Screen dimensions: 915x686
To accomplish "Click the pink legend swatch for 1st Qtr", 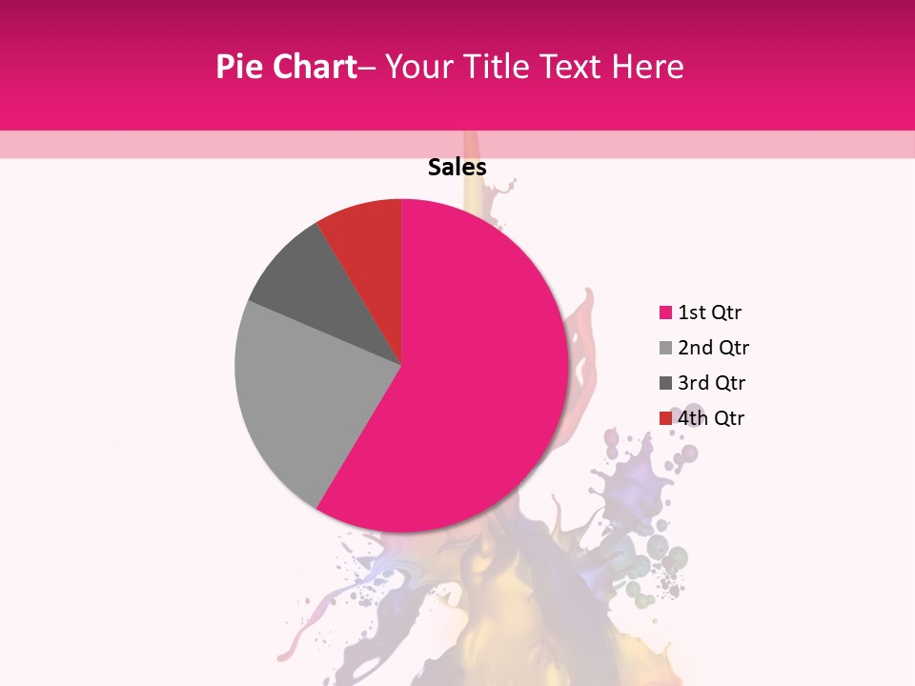I will (665, 313).
